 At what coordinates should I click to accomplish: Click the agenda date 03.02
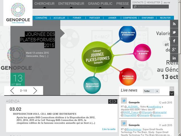click(16, 109)
